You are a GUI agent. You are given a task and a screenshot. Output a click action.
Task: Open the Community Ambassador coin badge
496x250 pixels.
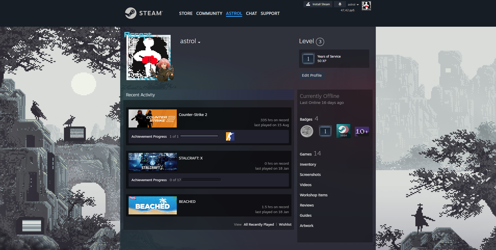click(307, 131)
